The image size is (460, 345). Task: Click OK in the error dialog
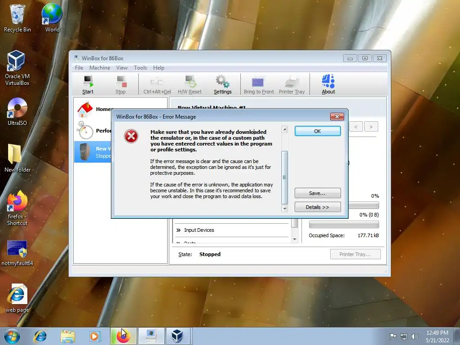(x=318, y=131)
